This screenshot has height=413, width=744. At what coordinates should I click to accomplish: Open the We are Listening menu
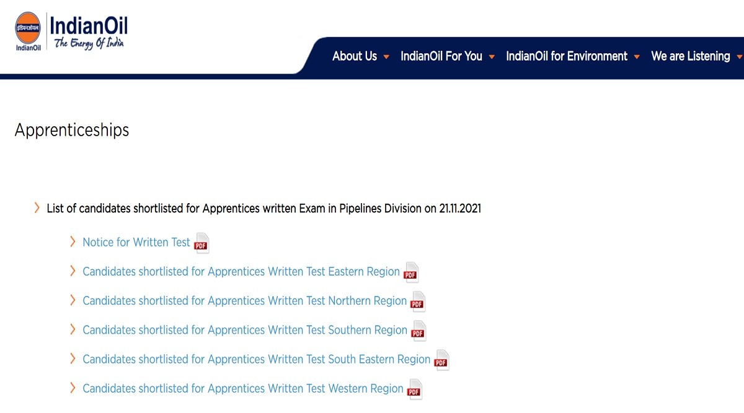690,56
